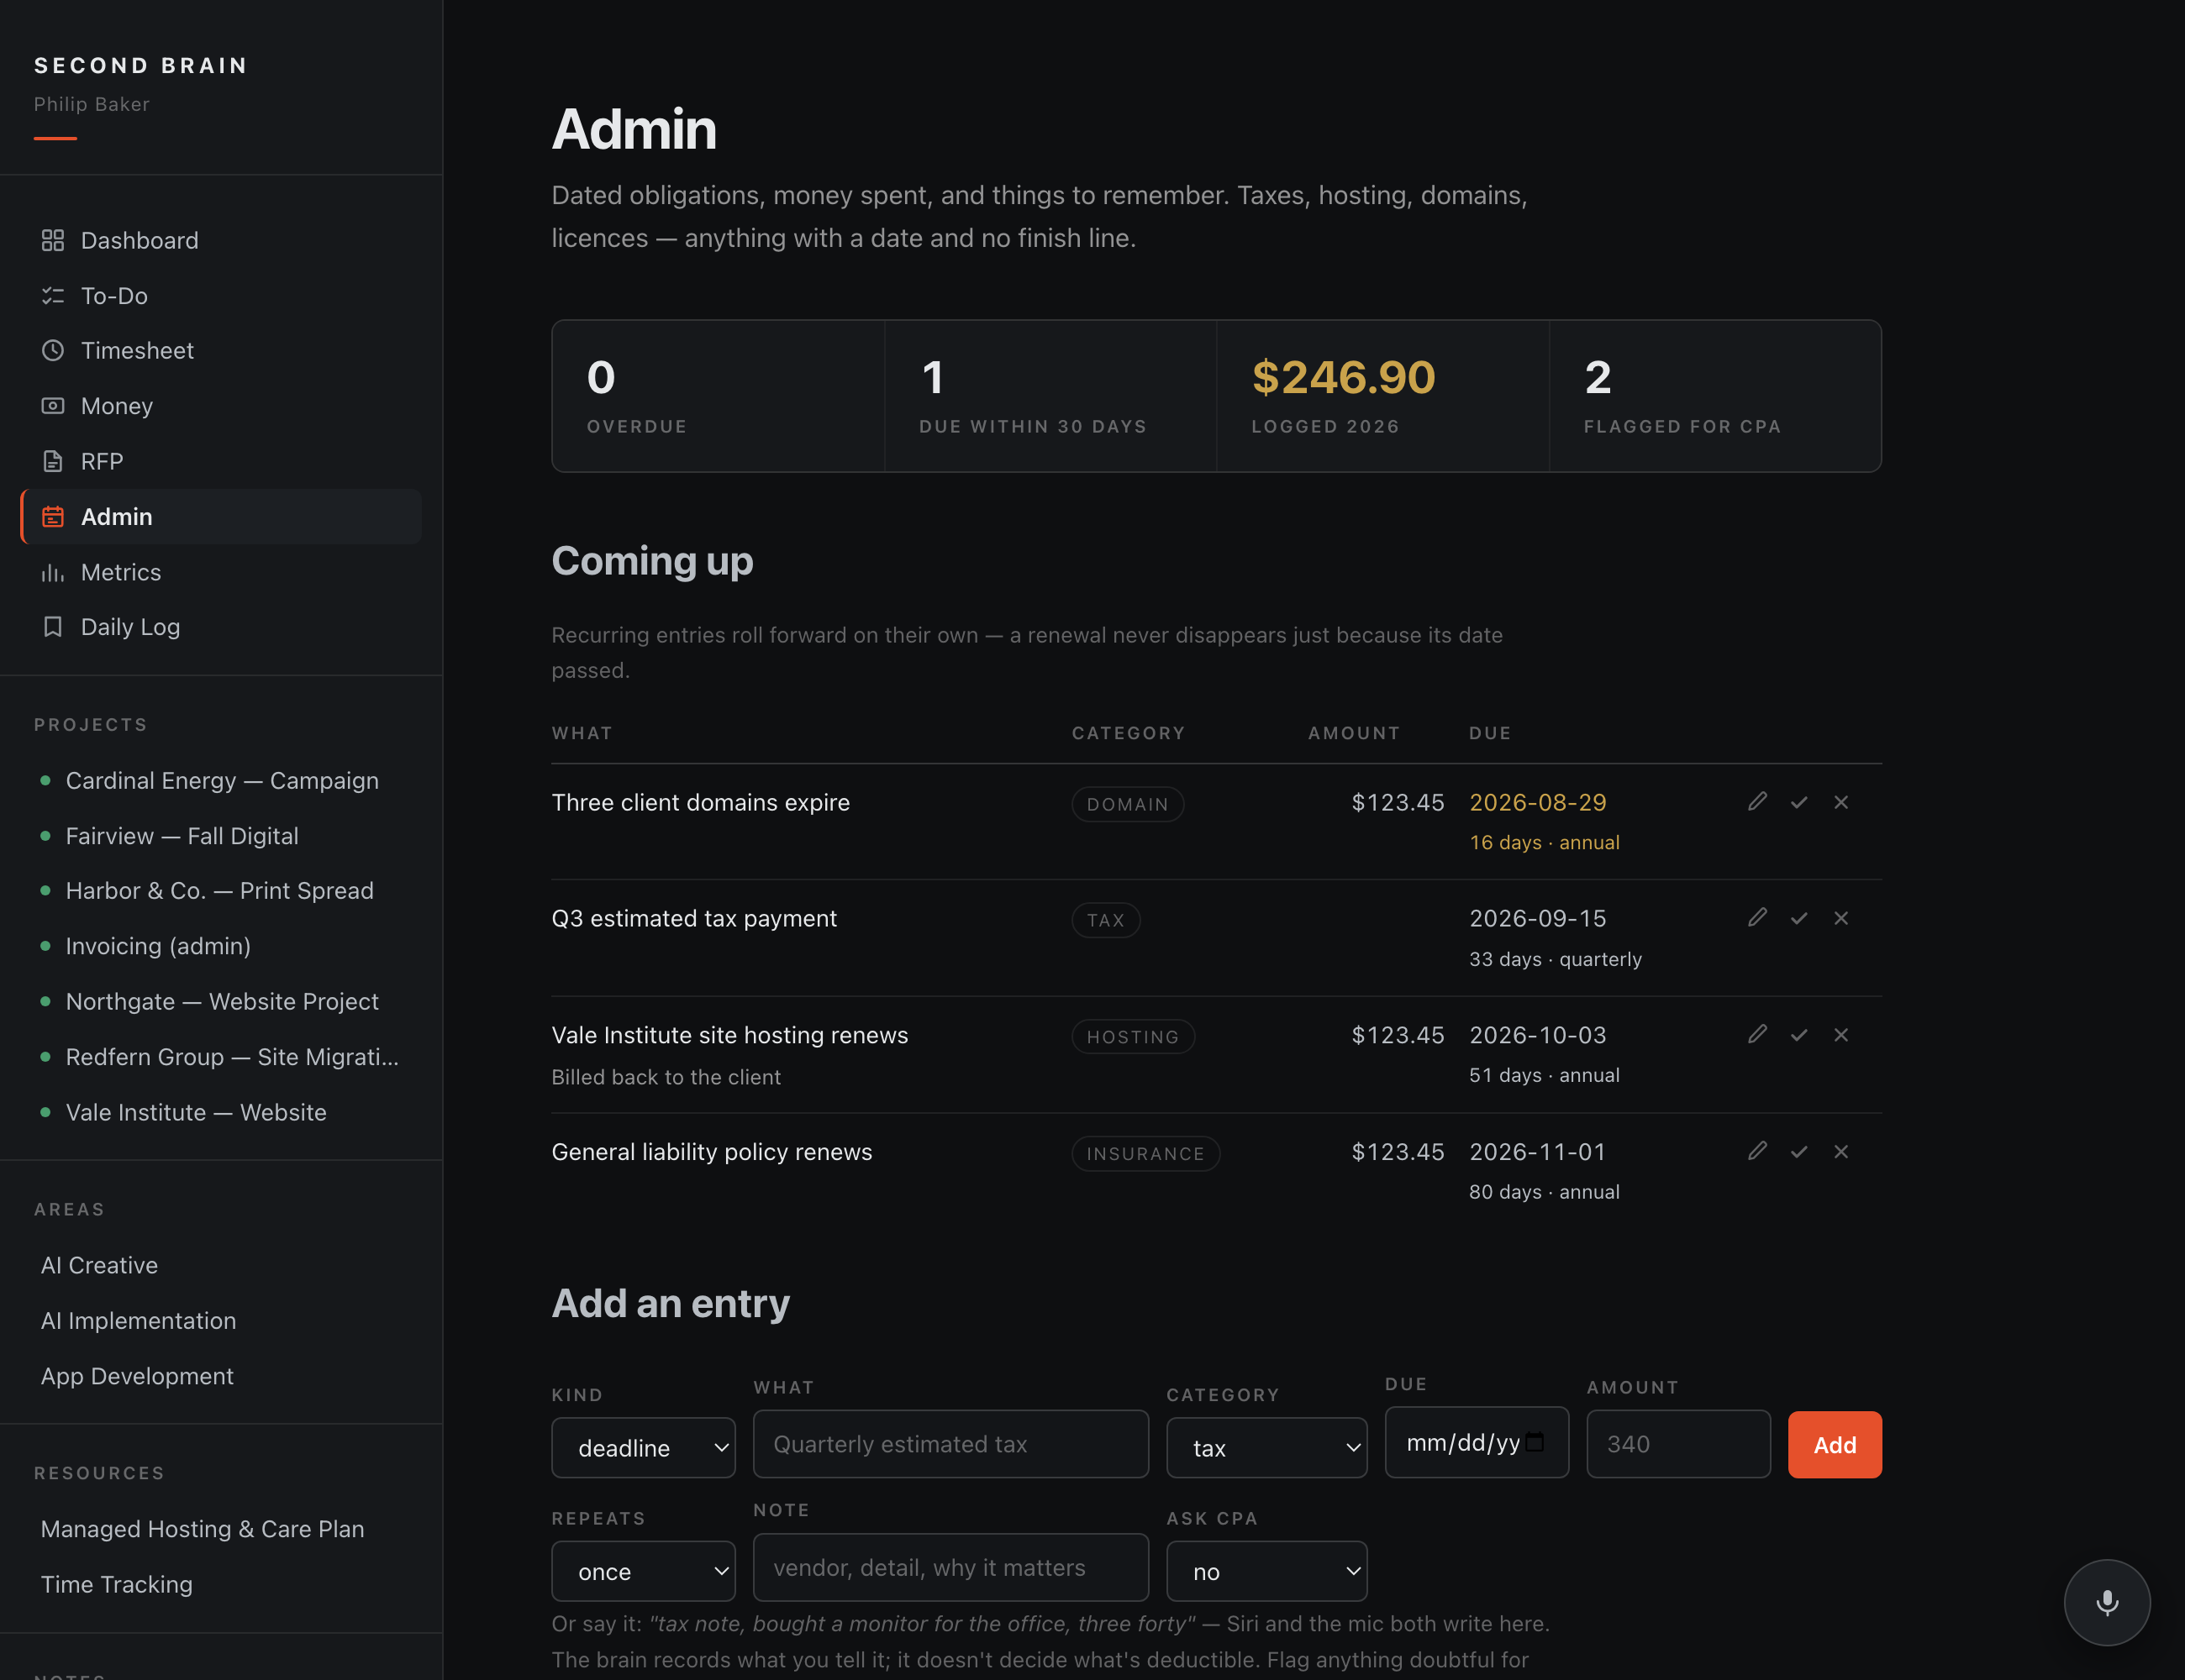Edit Vale Institute site hosting renews entry
2185x1680 pixels.
[1756, 1035]
